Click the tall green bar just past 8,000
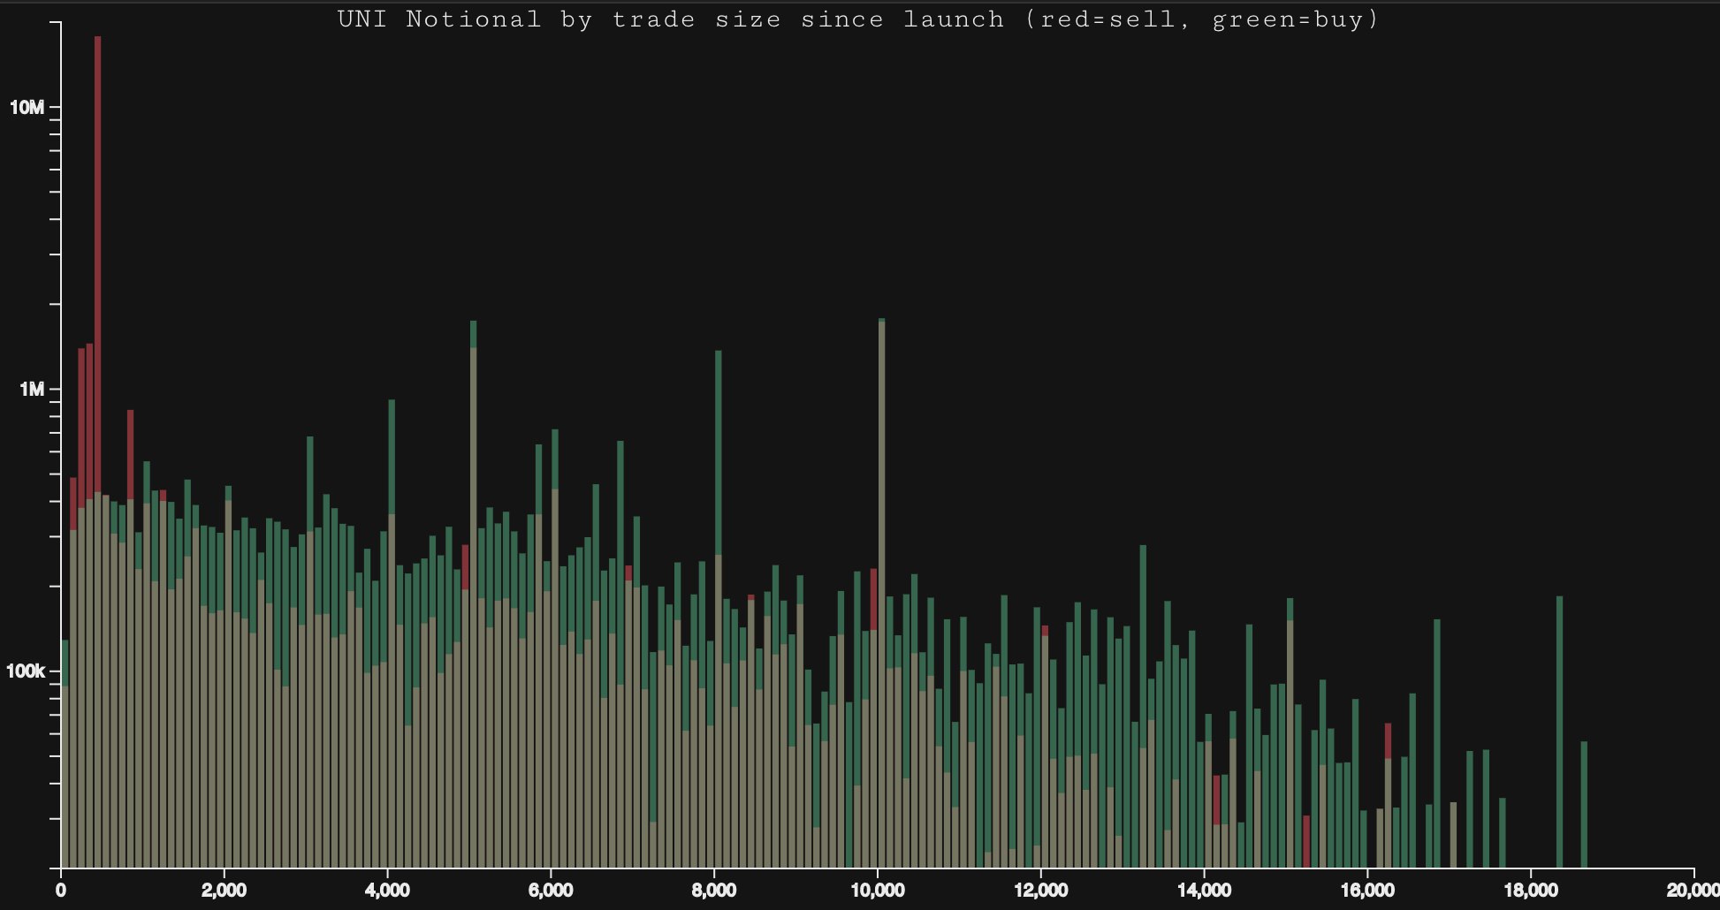Image resolution: width=1720 pixels, height=910 pixels. pos(719,610)
